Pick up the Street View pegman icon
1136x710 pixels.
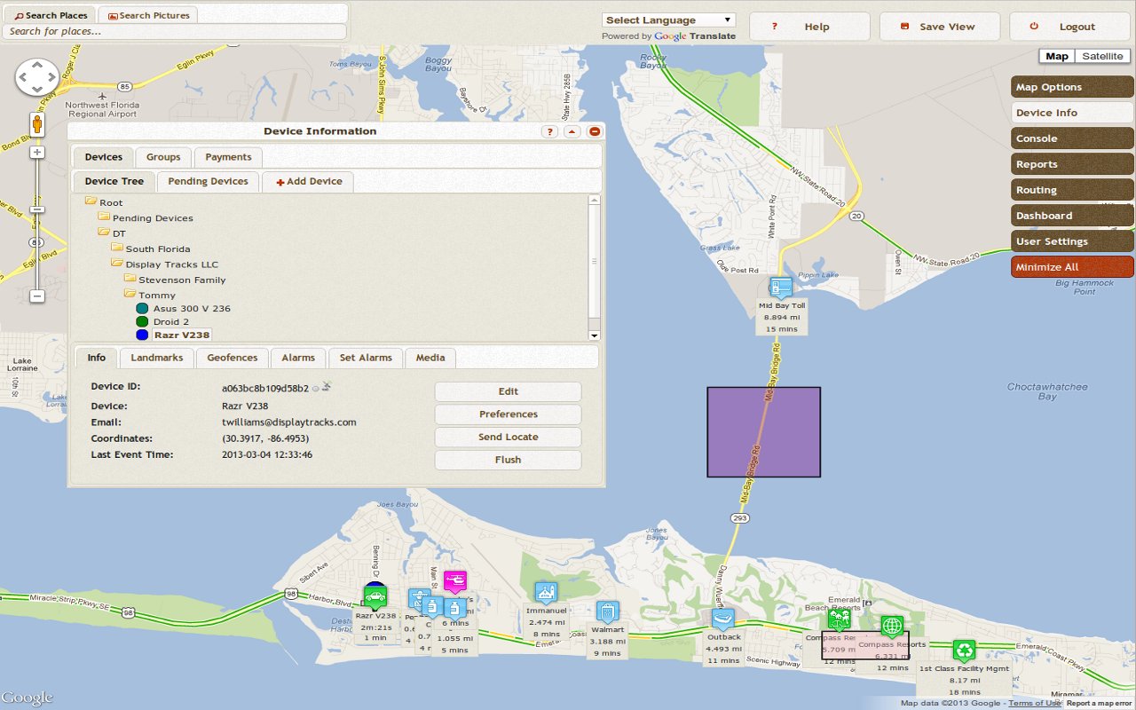click(37, 123)
